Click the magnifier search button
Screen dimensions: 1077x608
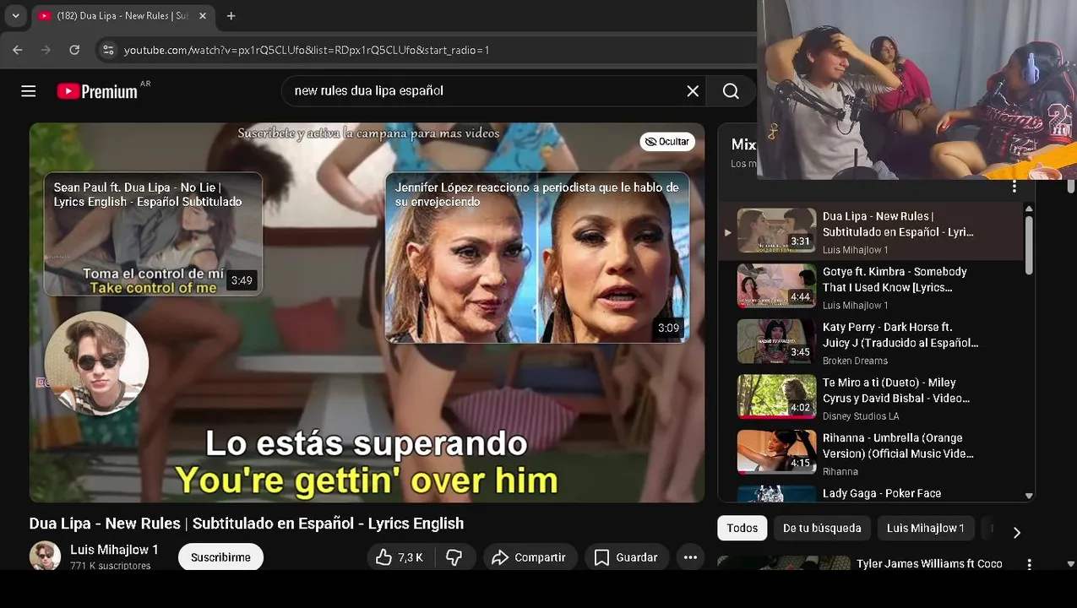[732, 91]
